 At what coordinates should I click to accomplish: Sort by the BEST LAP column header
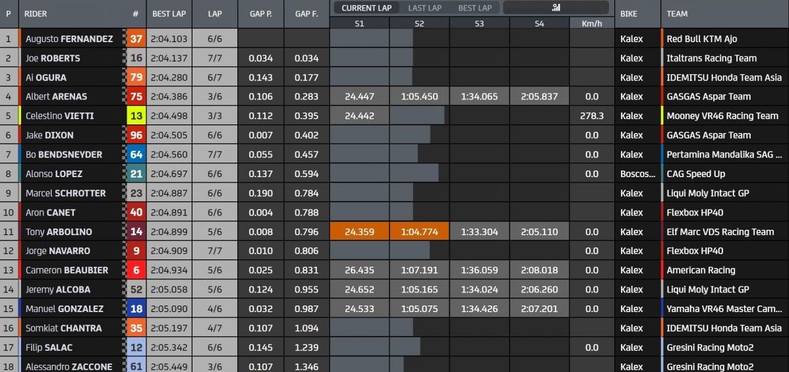click(169, 14)
